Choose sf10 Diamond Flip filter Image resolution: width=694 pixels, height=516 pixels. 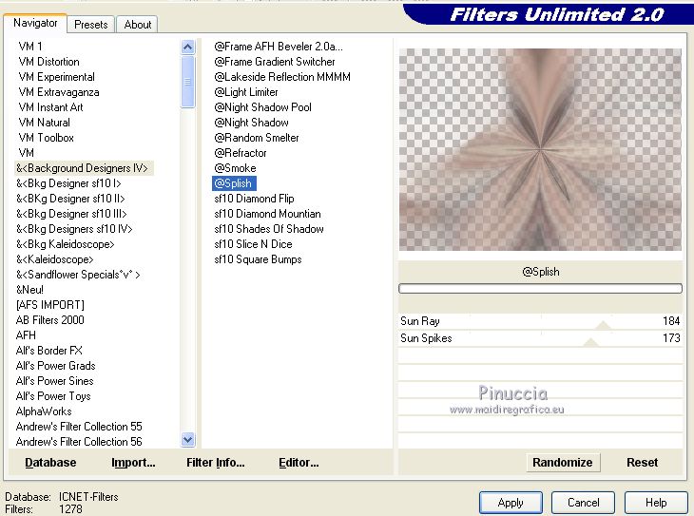point(254,199)
